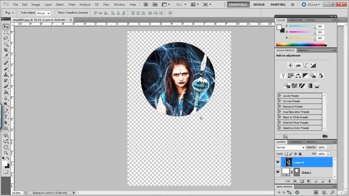Hide Shape 1 layer visibility
This screenshot has height=196, width=349.
[x=278, y=172]
